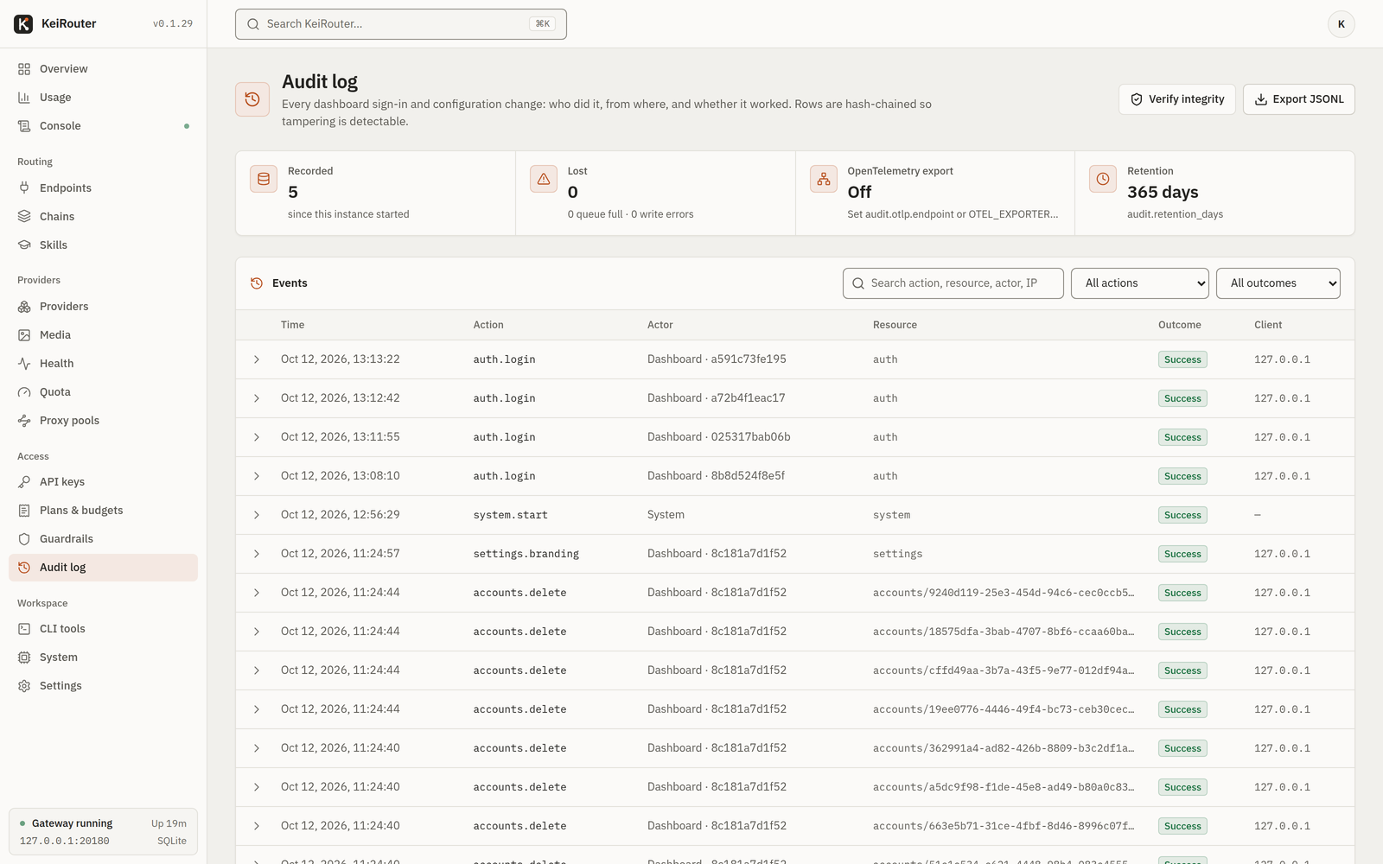Click the KeiRouter logo icon
1383x864 pixels.
pos(23,23)
